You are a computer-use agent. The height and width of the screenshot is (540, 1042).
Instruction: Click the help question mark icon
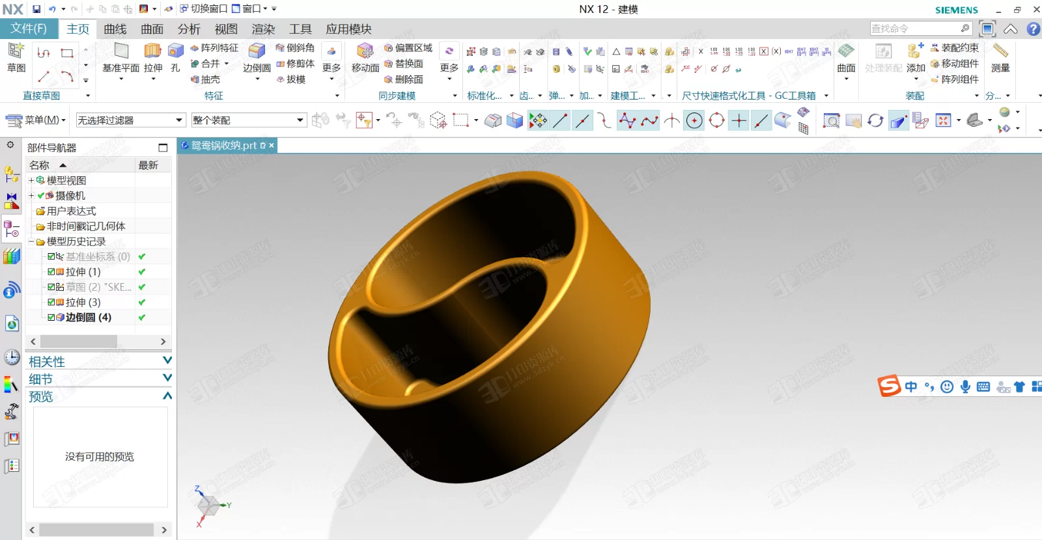coord(1033,29)
